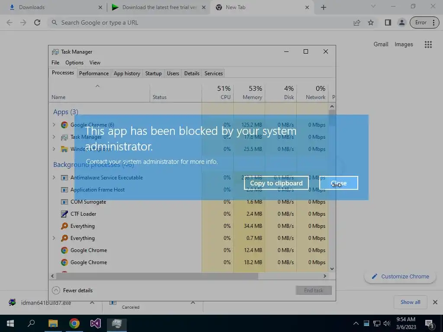
Task: Open File Explorer from taskbar
Action: (x=53, y=323)
